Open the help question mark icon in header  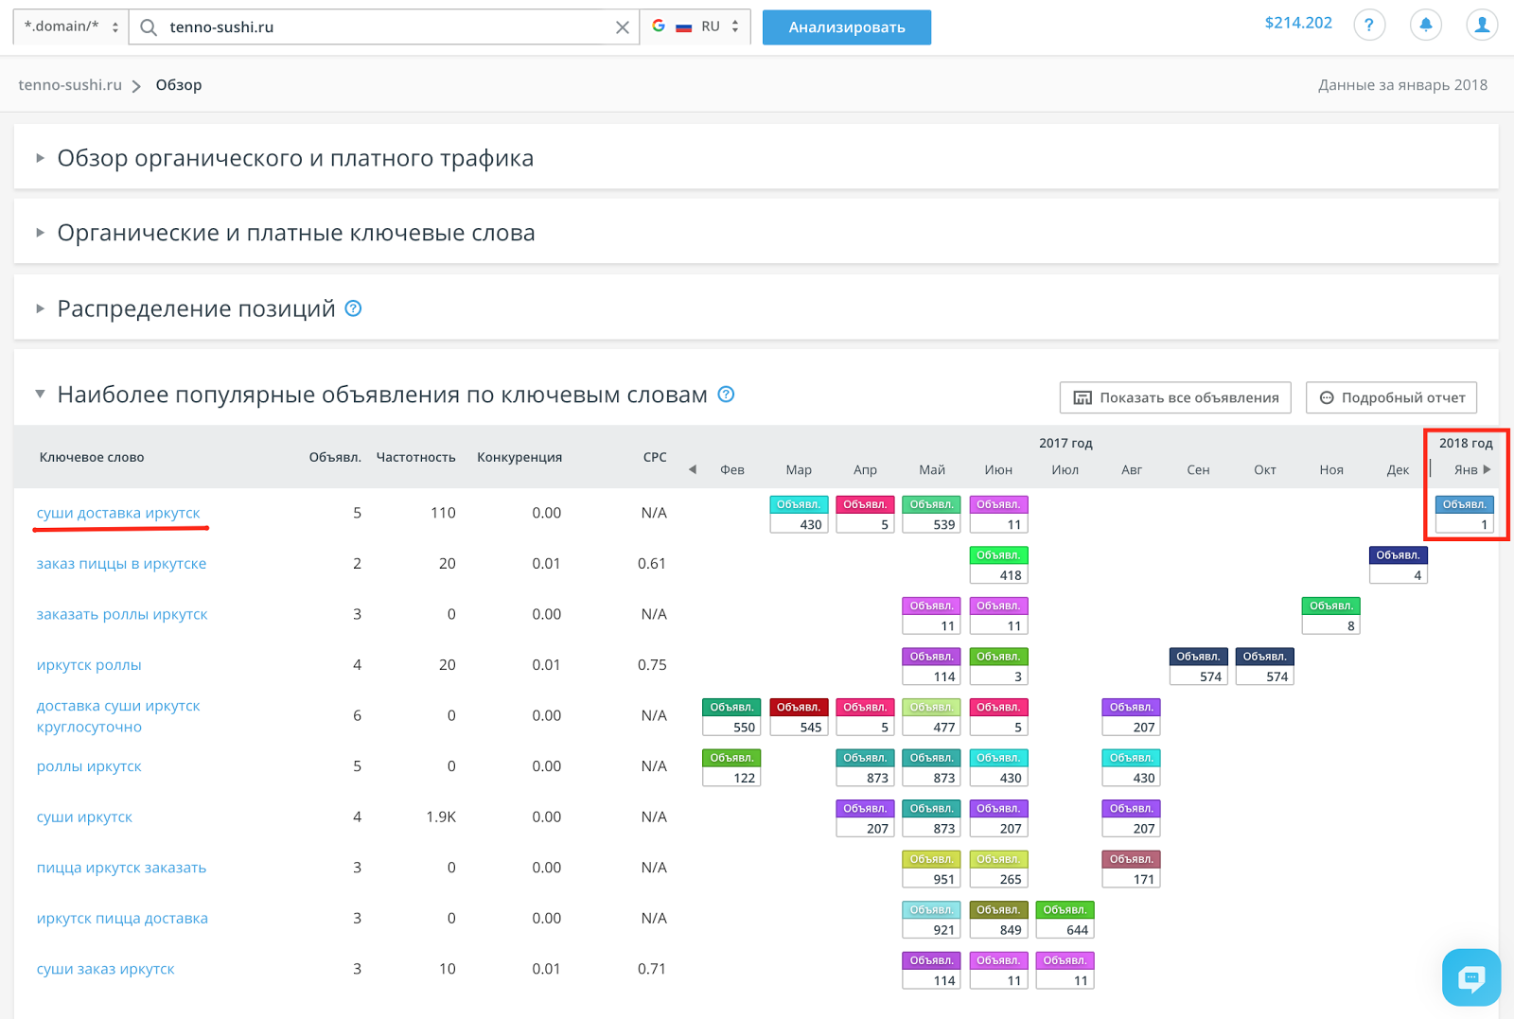click(1368, 26)
